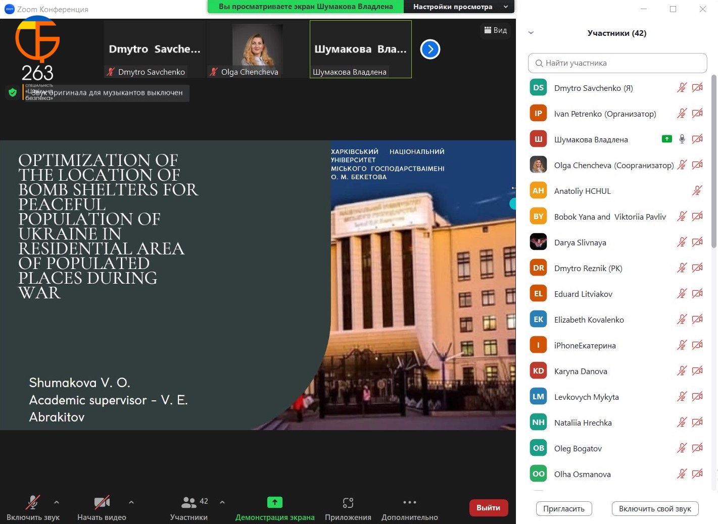Click iPhoneЕкатерина's camera-off icon
This screenshot has height=524, width=718.
click(697, 345)
